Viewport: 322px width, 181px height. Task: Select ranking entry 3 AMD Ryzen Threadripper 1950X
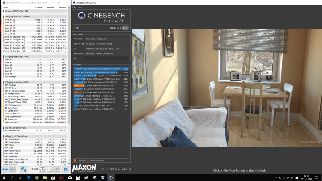click(x=101, y=76)
